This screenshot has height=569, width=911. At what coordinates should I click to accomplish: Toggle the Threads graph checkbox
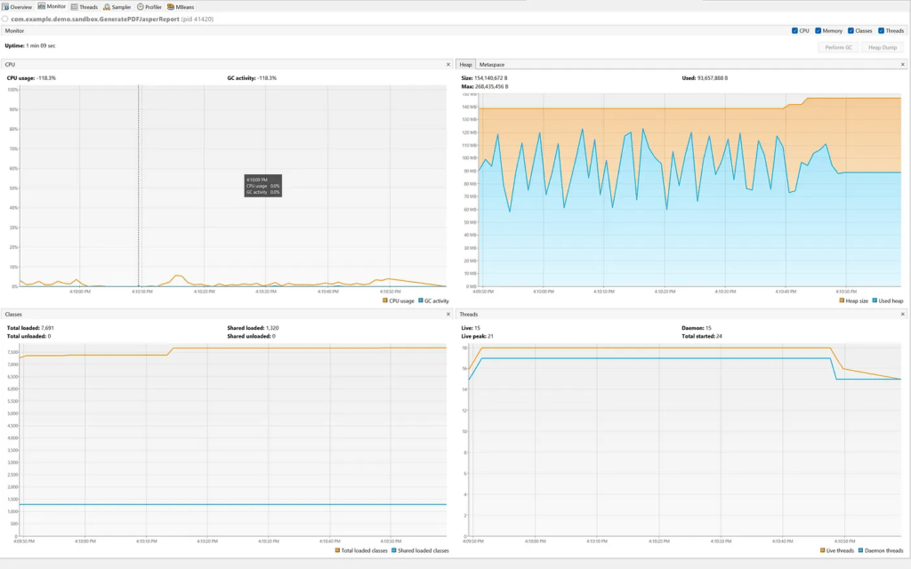click(881, 31)
